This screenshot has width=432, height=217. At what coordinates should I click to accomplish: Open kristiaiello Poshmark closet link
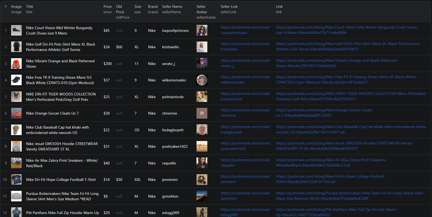pyautogui.click(x=245, y=46)
